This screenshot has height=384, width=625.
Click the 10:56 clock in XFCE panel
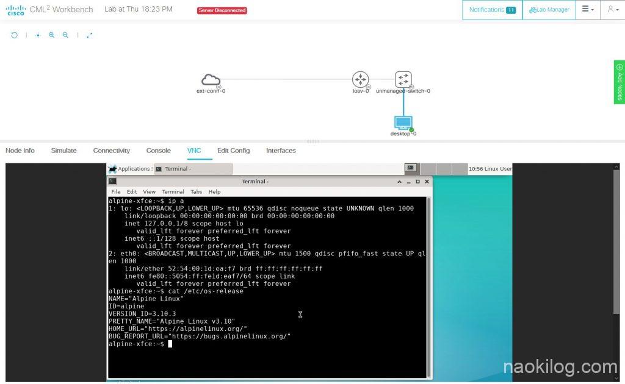tap(474, 169)
